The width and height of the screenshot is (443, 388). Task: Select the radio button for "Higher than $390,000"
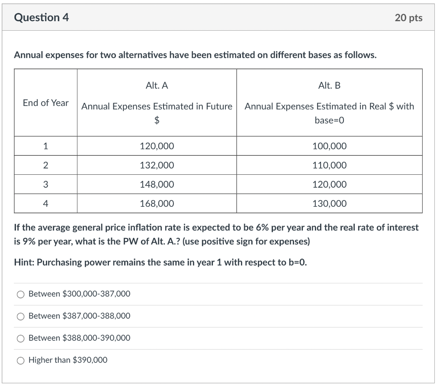(20, 360)
